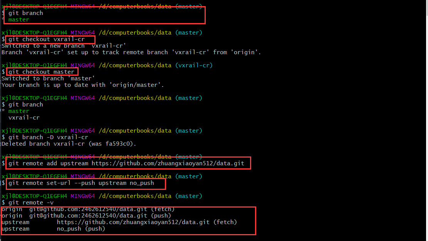Image resolution: width=428 pixels, height=241 pixels.
Task: Click the origin '(fetch)' remote output line
Action: tap(88, 209)
